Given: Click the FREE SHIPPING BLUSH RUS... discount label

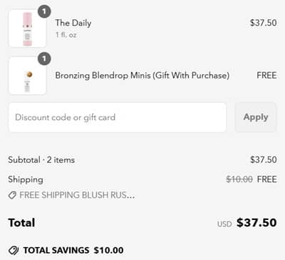Looking at the screenshot, I should [77, 195].
